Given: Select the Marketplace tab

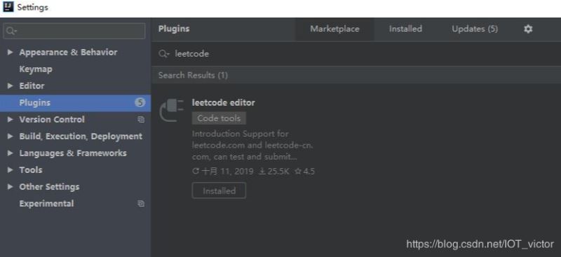Looking at the screenshot, I should pyautogui.click(x=334, y=29).
